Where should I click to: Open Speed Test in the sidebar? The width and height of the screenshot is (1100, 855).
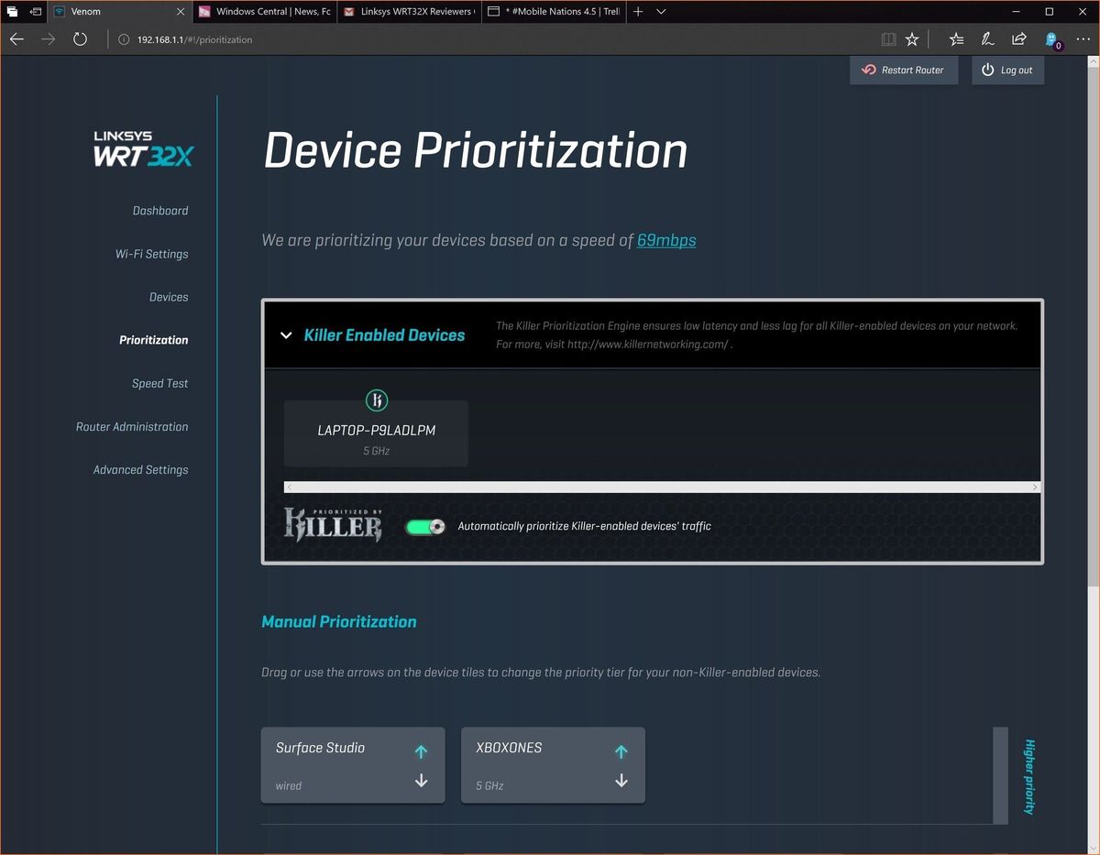pos(160,383)
